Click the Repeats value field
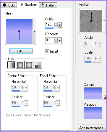 [x=50, y=40]
